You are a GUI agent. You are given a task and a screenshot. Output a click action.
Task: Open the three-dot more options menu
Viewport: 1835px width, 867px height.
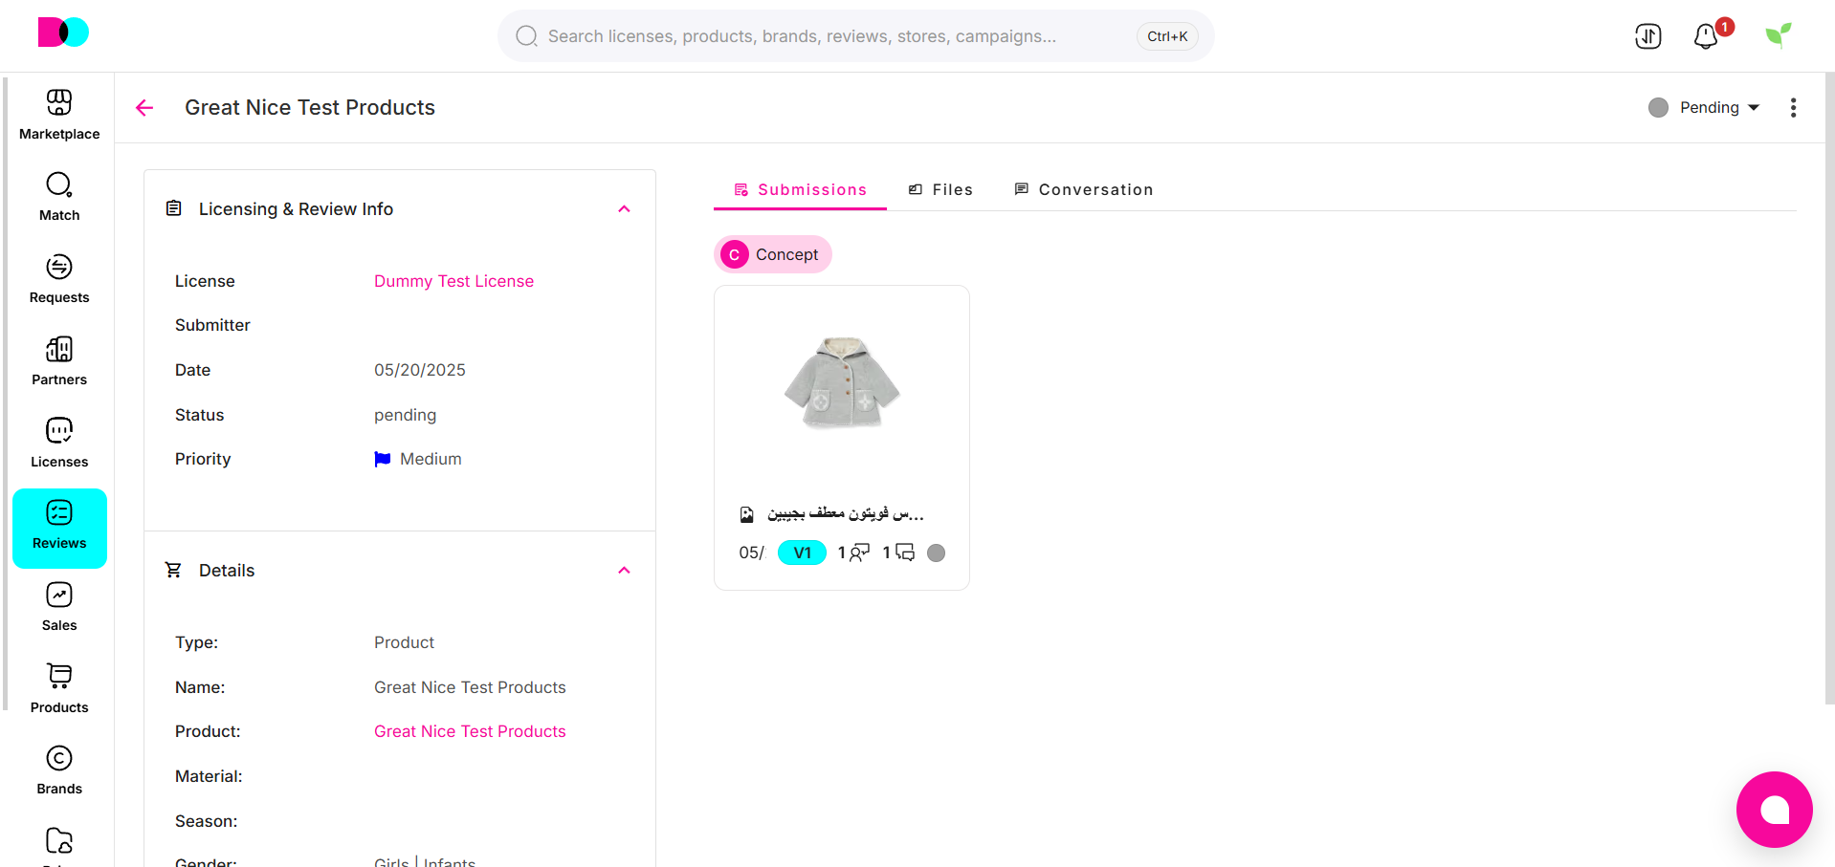tap(1793, 107)
